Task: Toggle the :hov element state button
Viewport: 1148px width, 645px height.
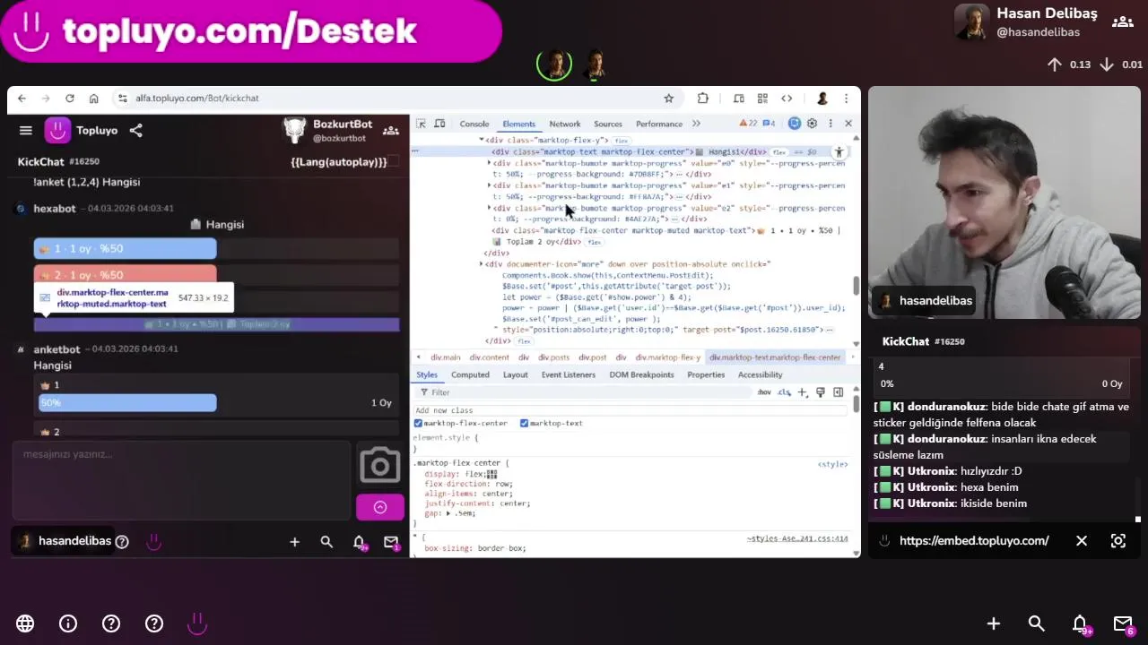Action: click(764, 392)
